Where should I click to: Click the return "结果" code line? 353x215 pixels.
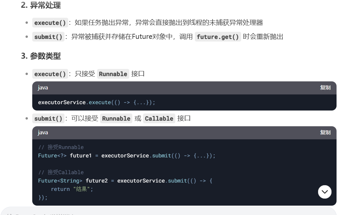(x=72, y=189)
